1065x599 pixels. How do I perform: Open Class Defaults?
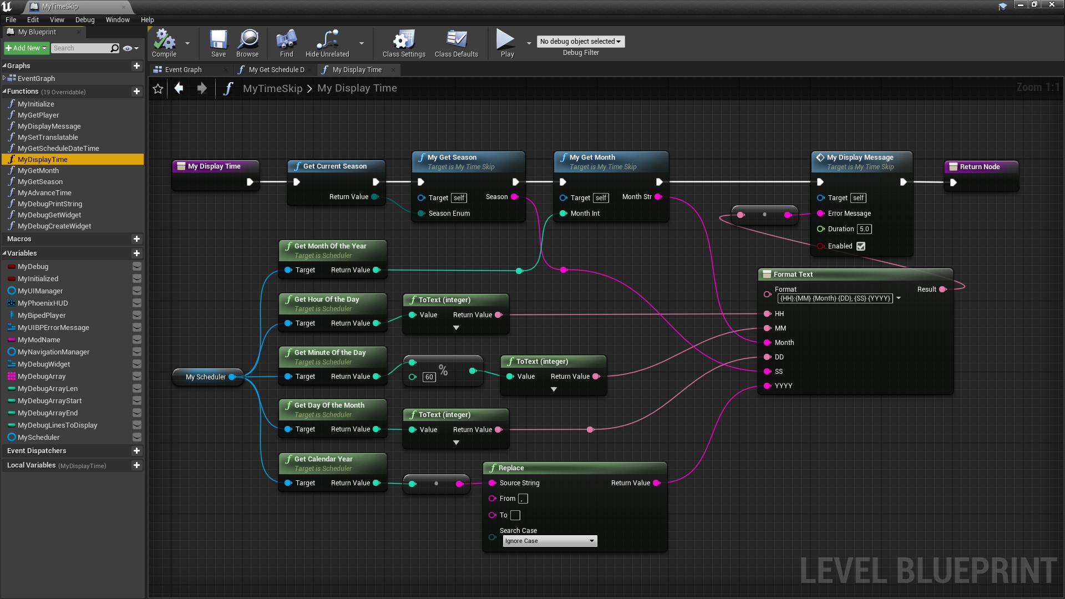[457, 43]
